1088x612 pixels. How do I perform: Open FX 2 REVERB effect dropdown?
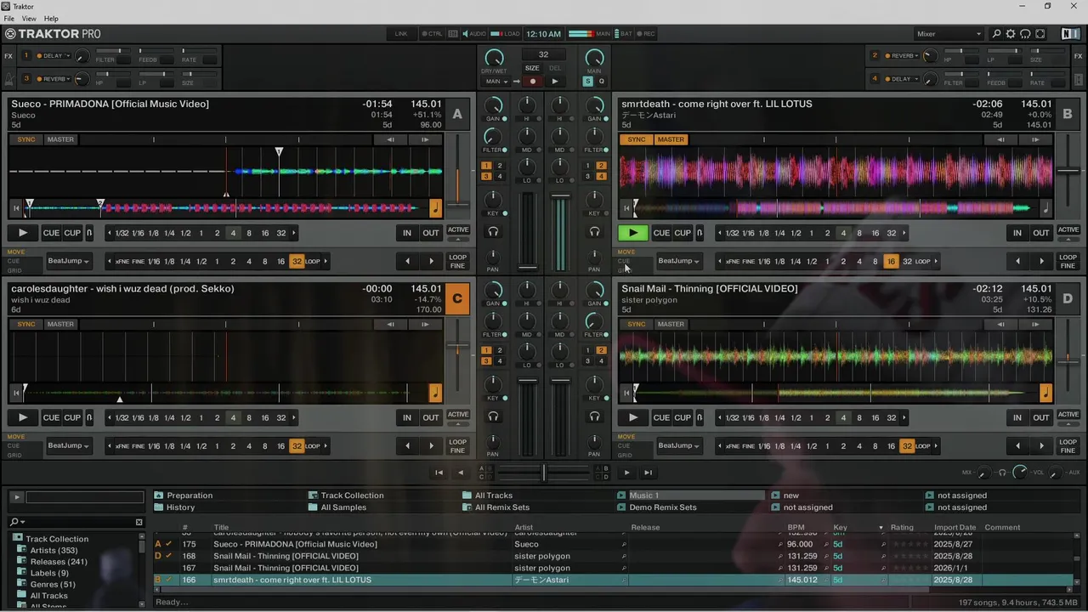pyautogui.click(x=901, y=56)
